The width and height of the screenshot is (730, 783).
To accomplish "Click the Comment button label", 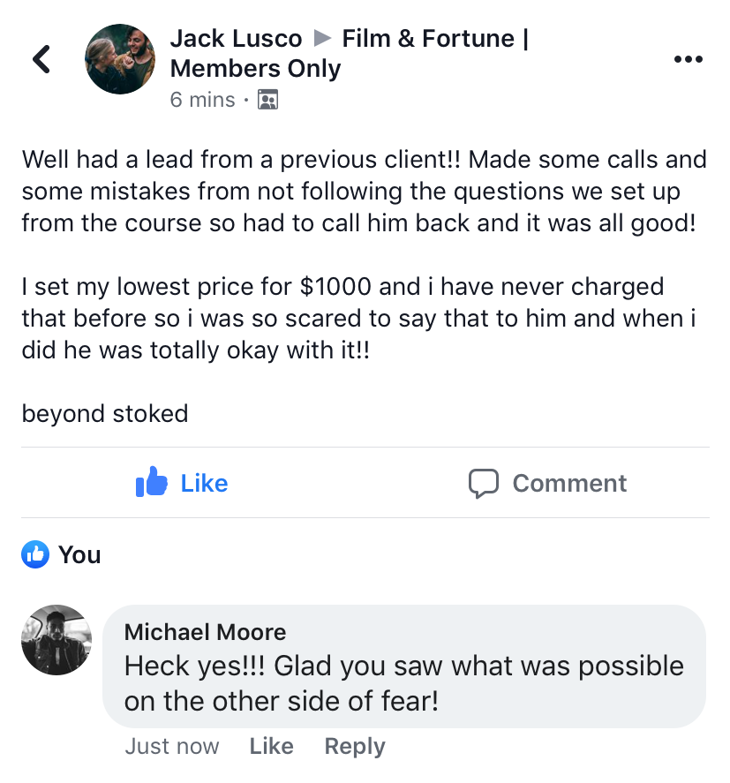I will 569,483.
